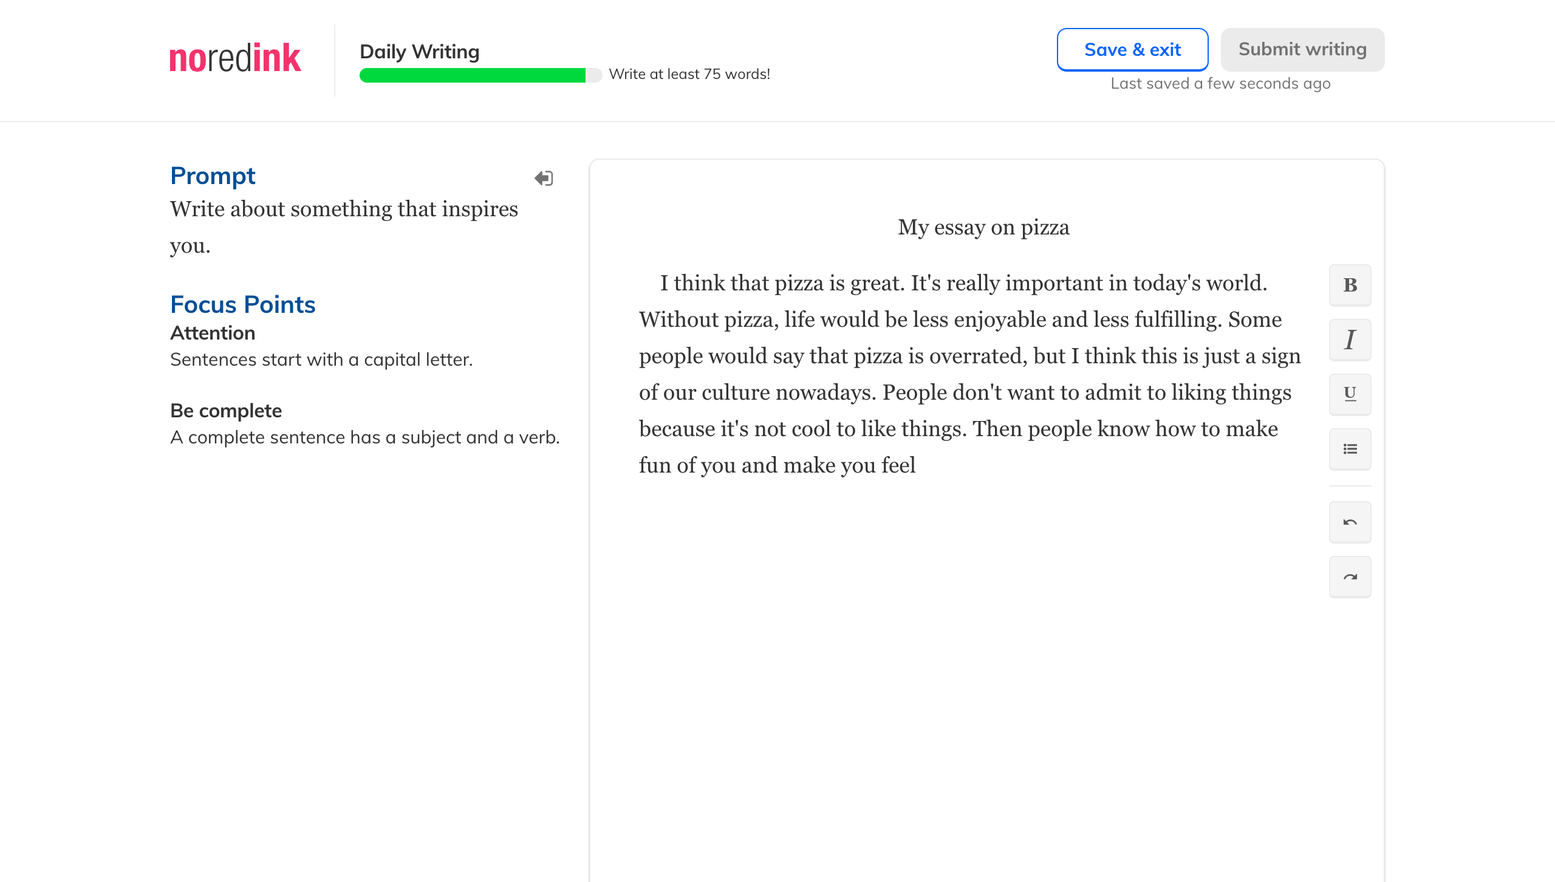Click the Submit writing button
Image resolution: width=1555 pixels, height=882 pixels.
pyautogui.click(x=1302, y=49)
